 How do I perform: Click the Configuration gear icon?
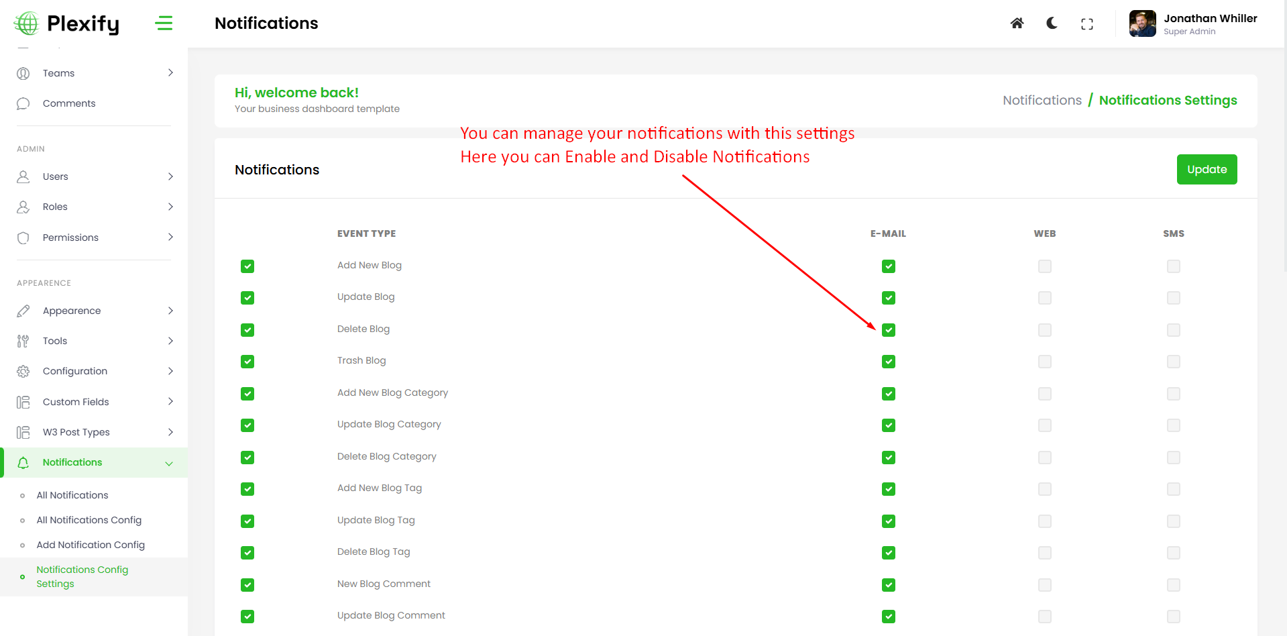[23, 371]
